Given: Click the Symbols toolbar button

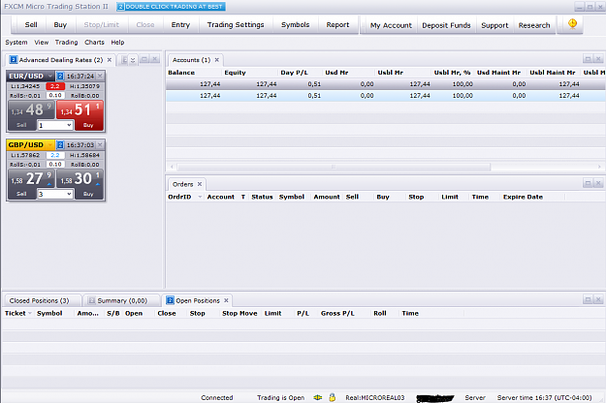Looking at the screenshot, I should pos(296,25).
